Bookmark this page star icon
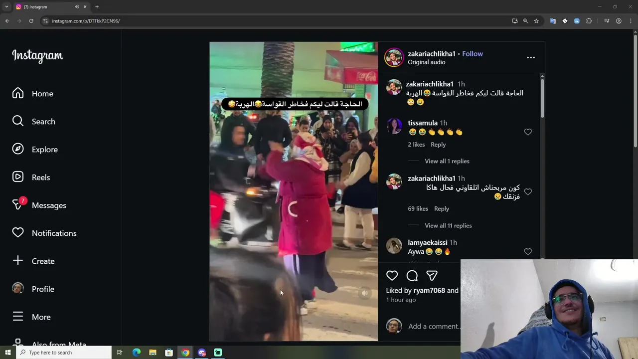 536,21
